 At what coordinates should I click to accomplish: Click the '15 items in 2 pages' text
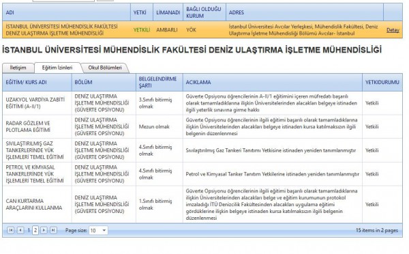point(377,231)
